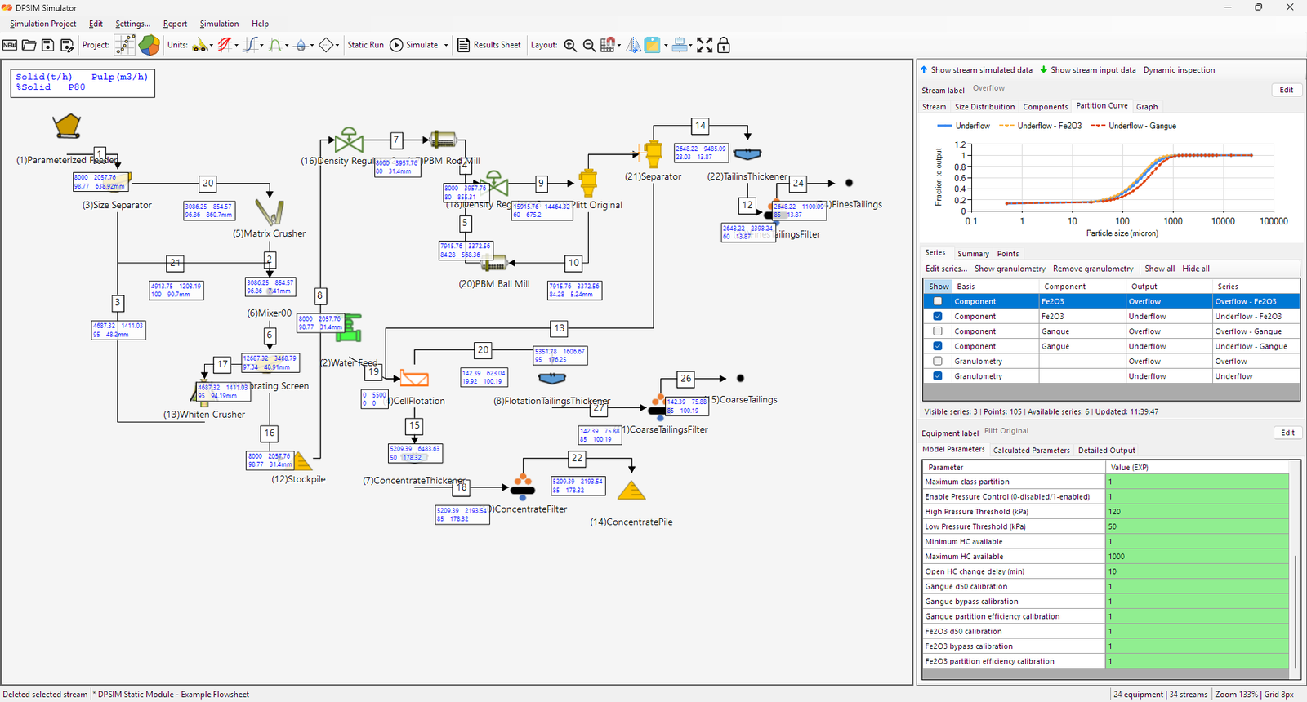
Task: Open dropdown arrow beside loader vehicle units icon
Action: tap(212, 46)
